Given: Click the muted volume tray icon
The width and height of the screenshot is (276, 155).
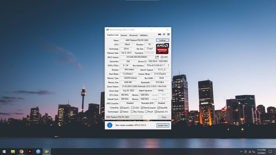Looking at the screenshot, I should click(x=254, y=152).
